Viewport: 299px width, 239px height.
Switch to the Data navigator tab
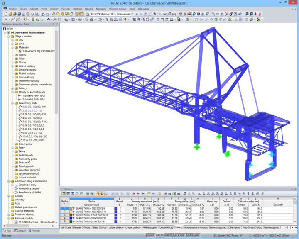pyautogui.click(x=7, y=231)
